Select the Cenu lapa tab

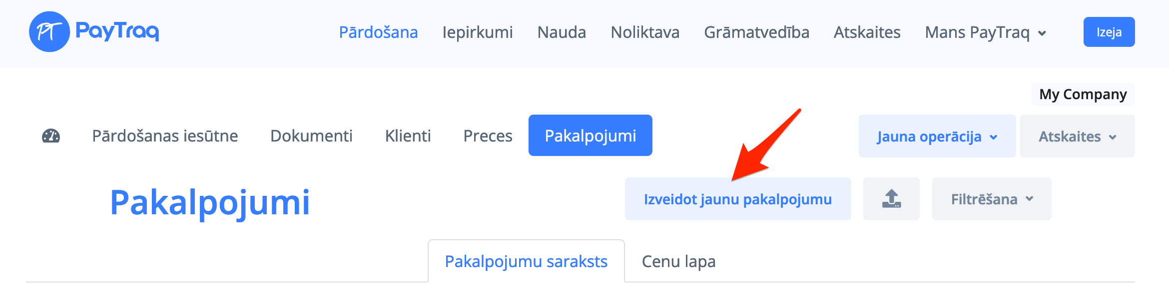pyautogui.click(x=678, y=262)
